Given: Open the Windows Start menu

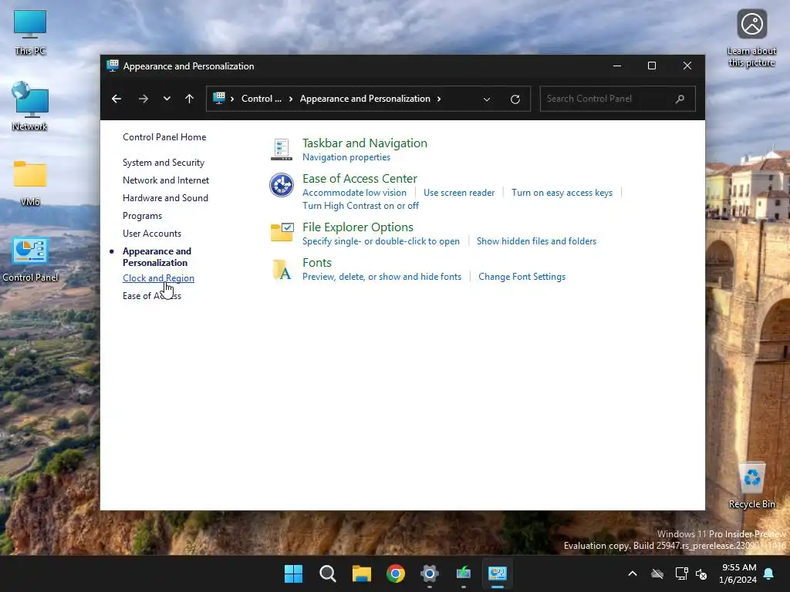Looking at the screenshot, I should click(294, 573).
